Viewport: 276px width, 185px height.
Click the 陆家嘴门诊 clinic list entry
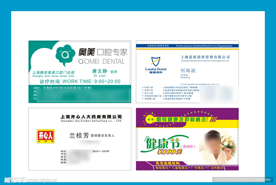tap(149, 99)
